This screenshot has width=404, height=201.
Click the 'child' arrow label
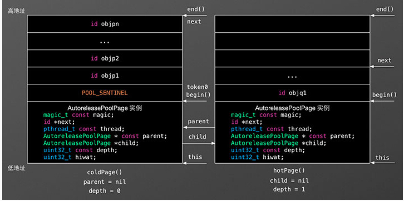tap(198, 137)
